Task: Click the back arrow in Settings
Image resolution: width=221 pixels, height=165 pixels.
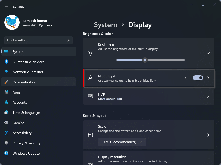Action: pyautogui.click(x=6, y=6)
